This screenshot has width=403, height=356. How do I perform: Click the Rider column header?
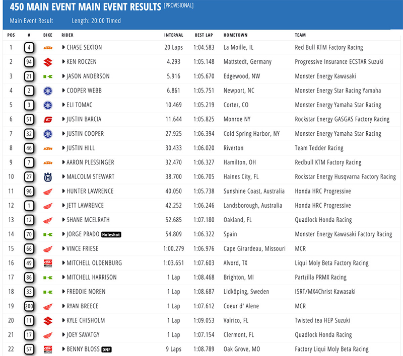[67, 35]
